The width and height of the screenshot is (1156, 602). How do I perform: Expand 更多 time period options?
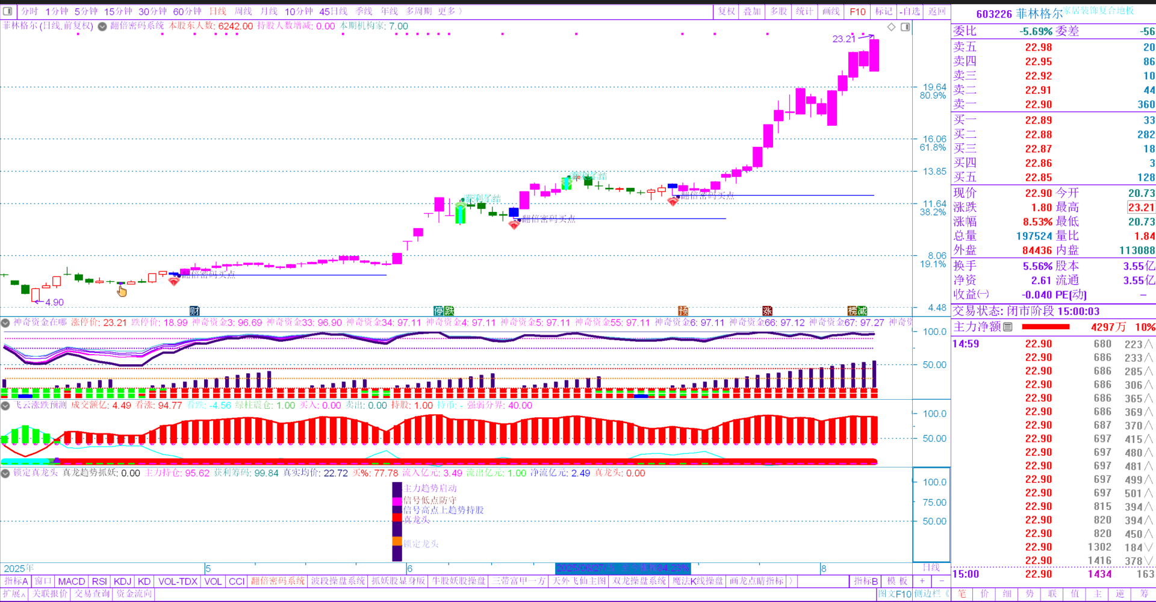point(450,11)
